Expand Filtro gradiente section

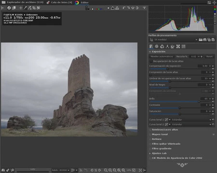[162, 148]
